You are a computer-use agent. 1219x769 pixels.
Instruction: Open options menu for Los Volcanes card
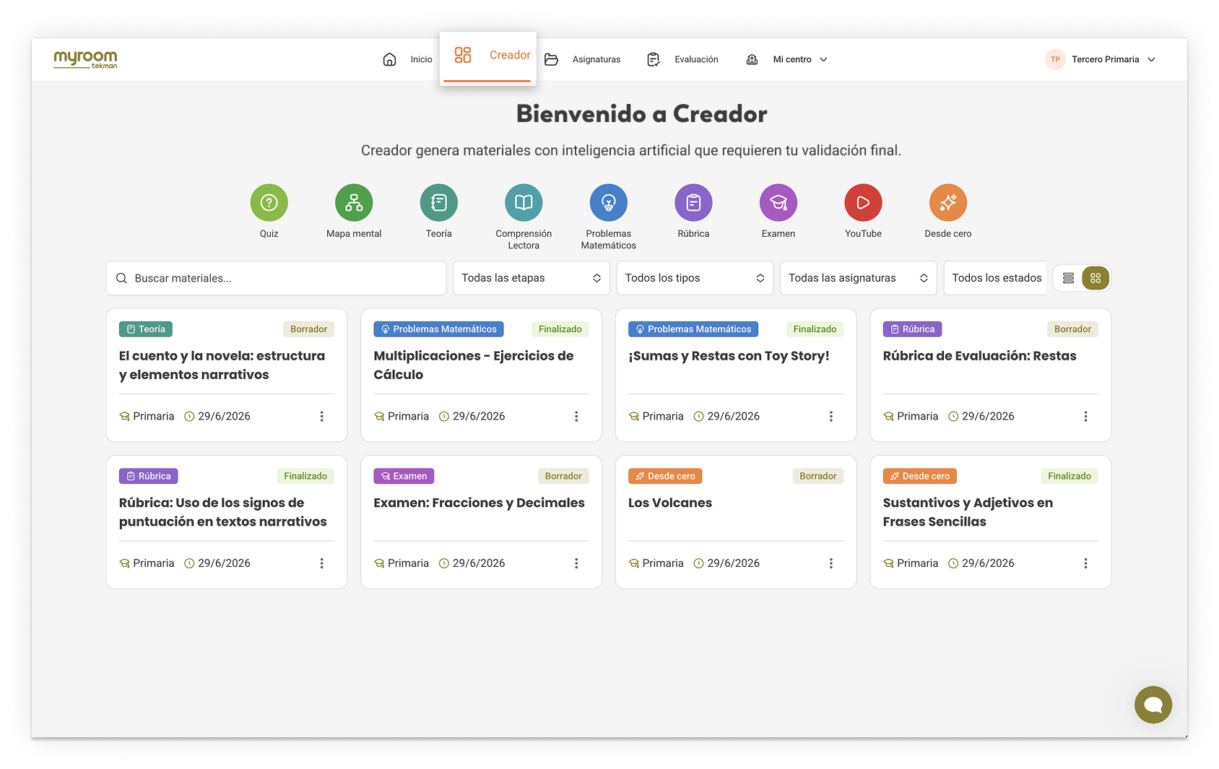(x=831, y=563)
